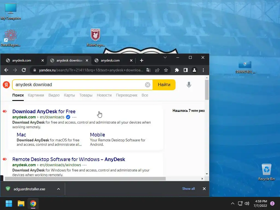This screenshot has width=280, height=210.
Task: Expand adguardInstaller.exe download options
Action: click(59, 189)
